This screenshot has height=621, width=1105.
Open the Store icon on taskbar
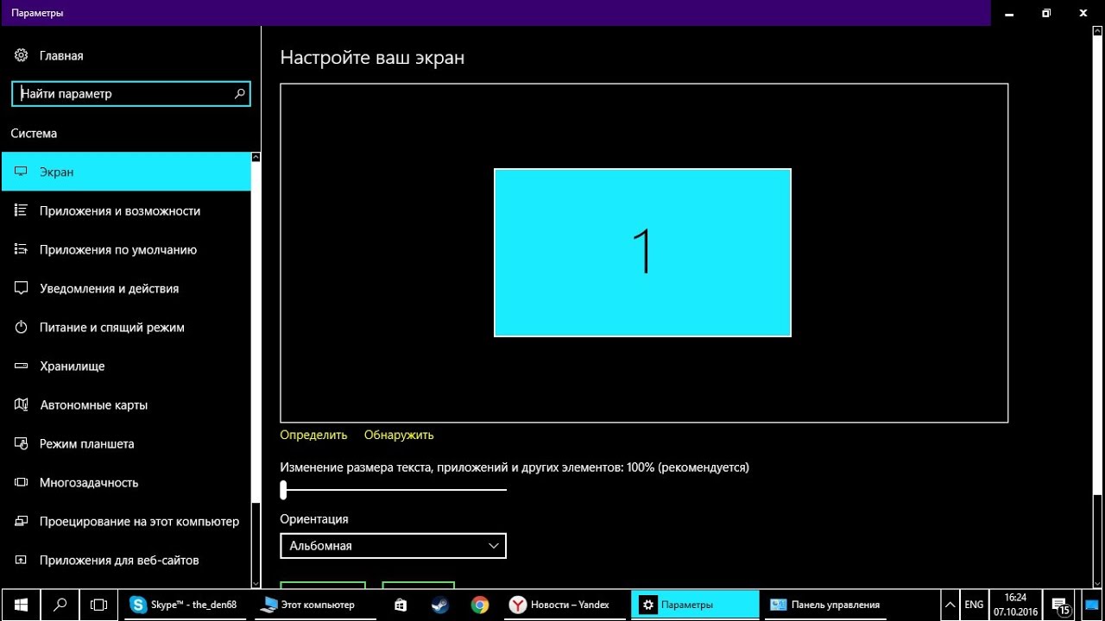coord(401,605)
